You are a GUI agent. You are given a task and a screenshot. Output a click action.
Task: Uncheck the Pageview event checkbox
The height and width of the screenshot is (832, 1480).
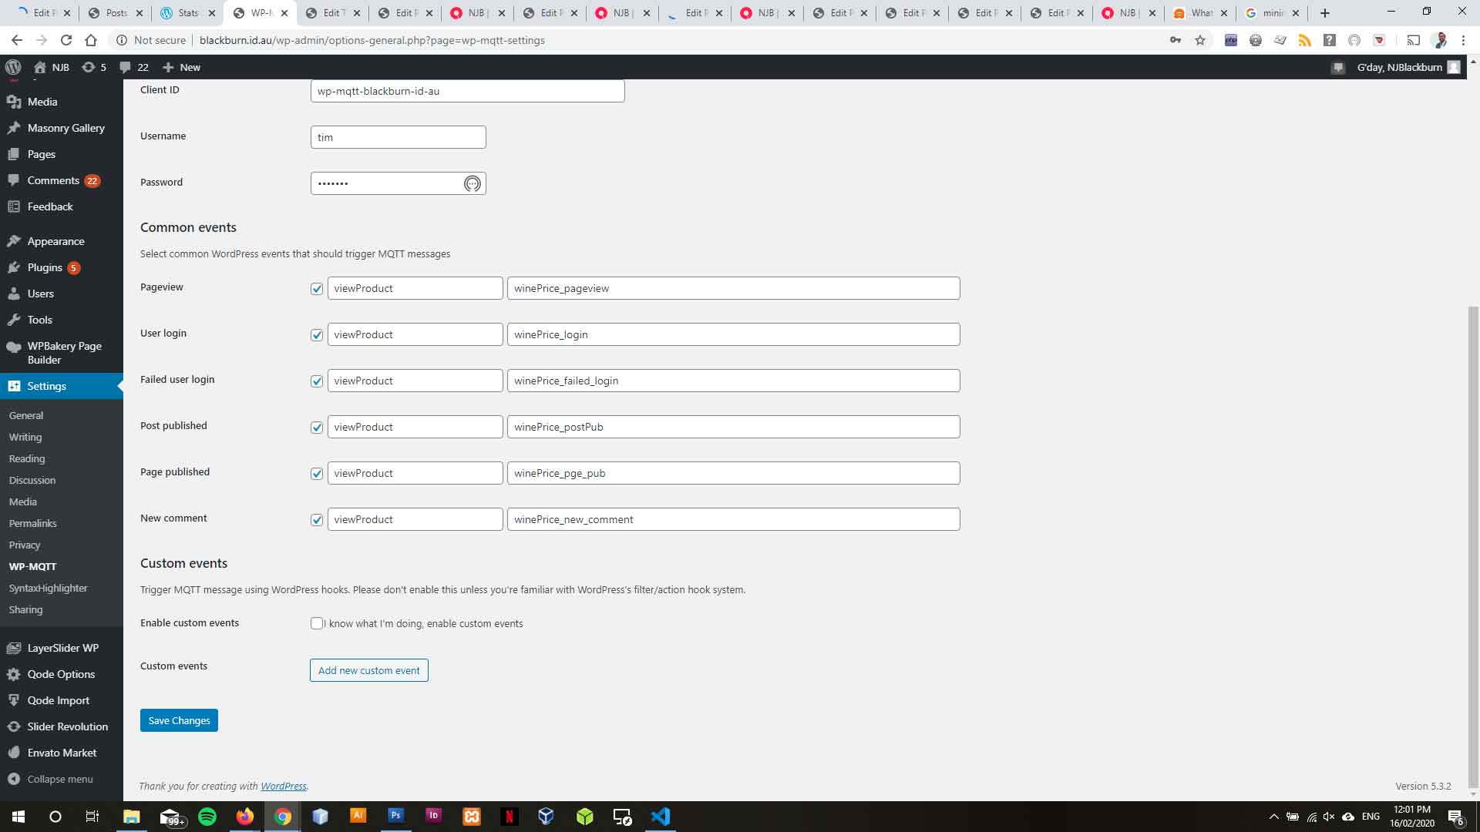click(317, 289)
